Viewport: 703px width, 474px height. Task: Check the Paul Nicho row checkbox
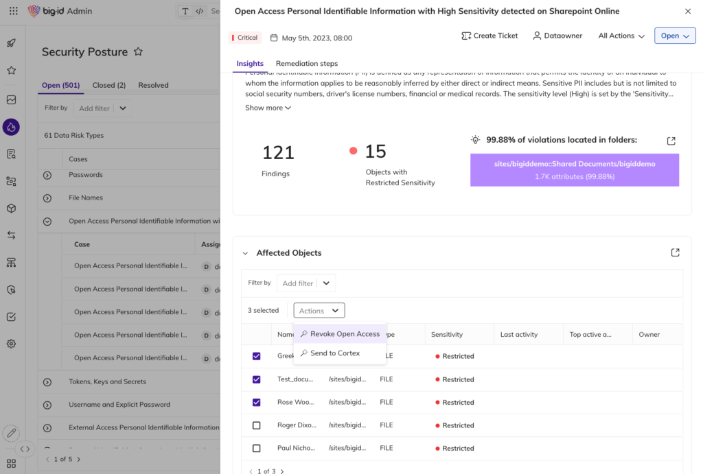pos(257,448)
